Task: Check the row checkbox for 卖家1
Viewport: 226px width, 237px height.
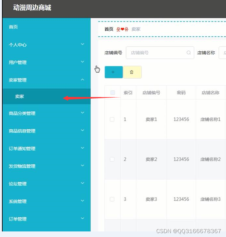Action: coord(112,119)
